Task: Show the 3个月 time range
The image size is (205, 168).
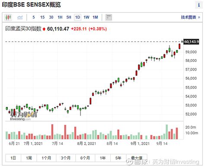Action: pos(66,158)
